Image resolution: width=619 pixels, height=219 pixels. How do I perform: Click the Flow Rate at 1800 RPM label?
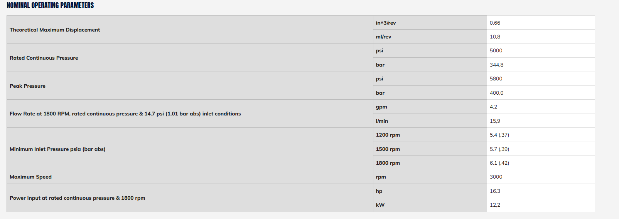click(125, 114)
